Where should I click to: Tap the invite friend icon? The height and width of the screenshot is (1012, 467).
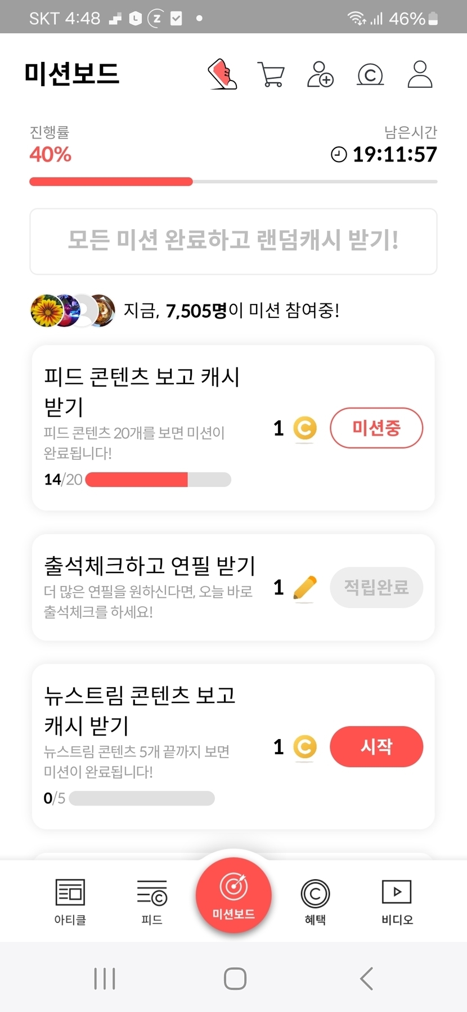coord(320,74)
